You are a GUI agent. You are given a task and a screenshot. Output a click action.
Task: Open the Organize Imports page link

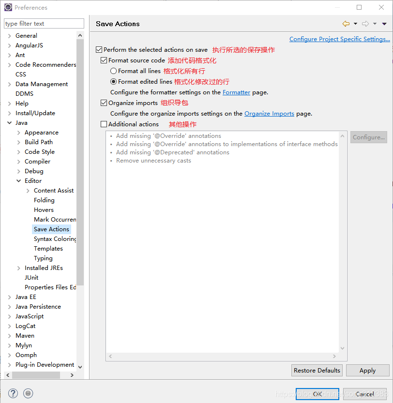269,114
